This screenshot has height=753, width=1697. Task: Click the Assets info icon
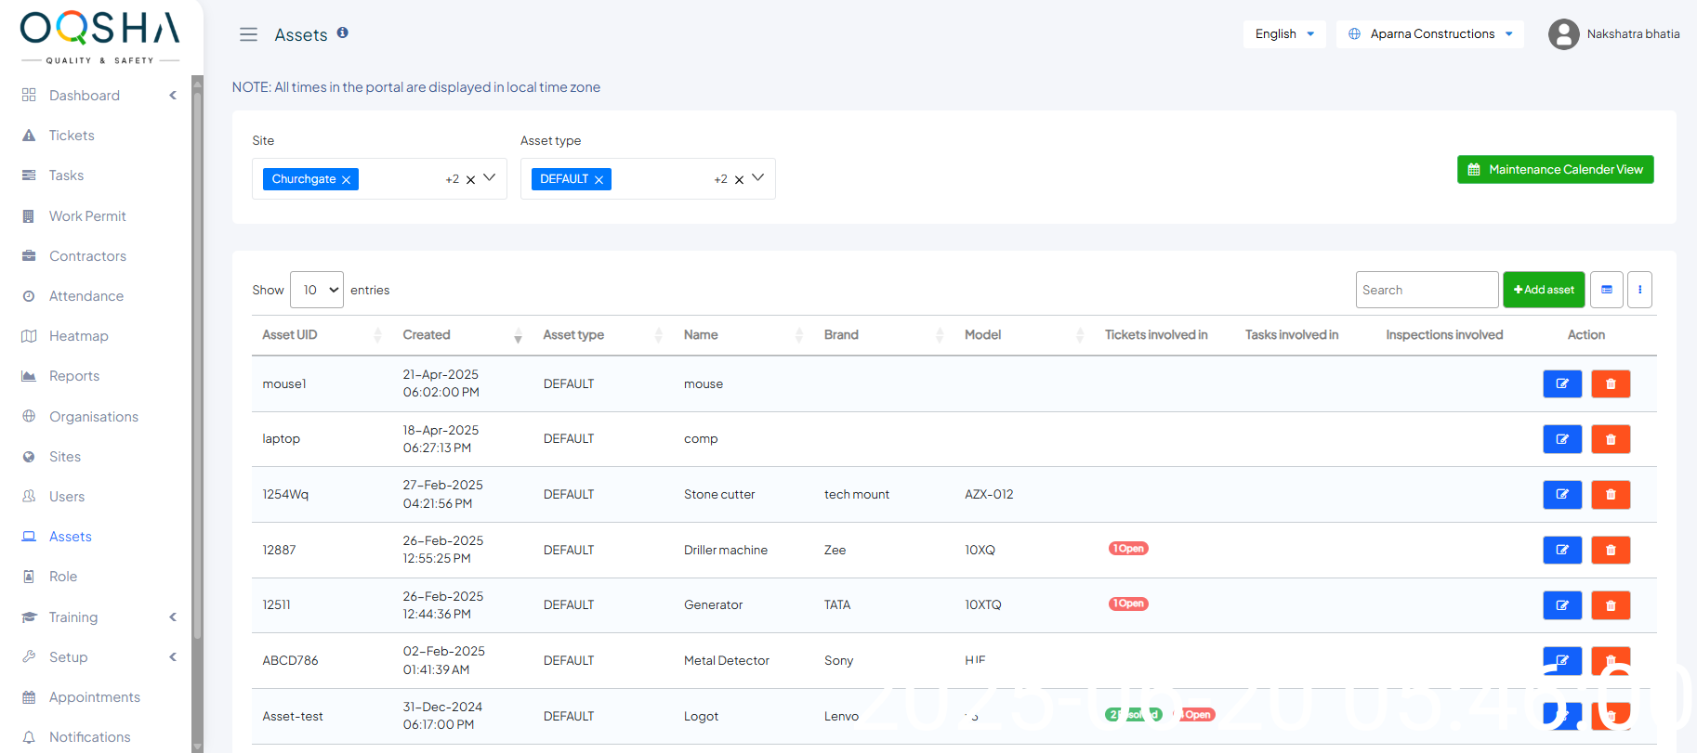(x=342, y=32)
